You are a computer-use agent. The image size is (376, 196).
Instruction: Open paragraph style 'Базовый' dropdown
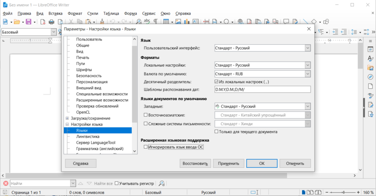tap(54, 32)
